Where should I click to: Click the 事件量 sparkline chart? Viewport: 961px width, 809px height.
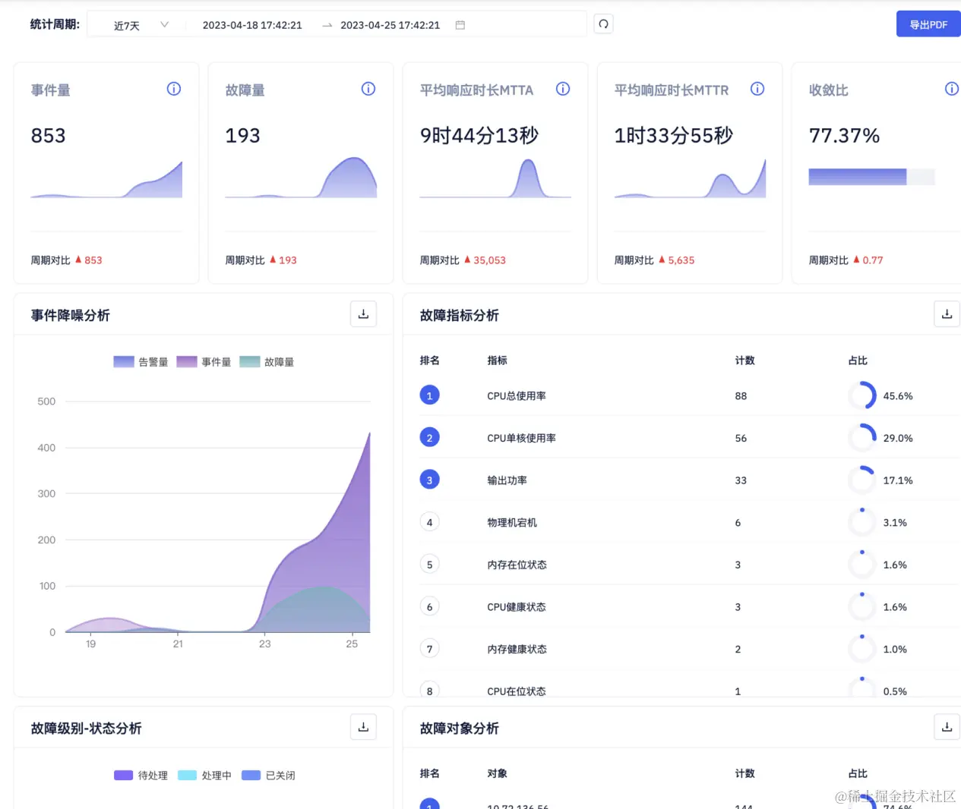106,179
